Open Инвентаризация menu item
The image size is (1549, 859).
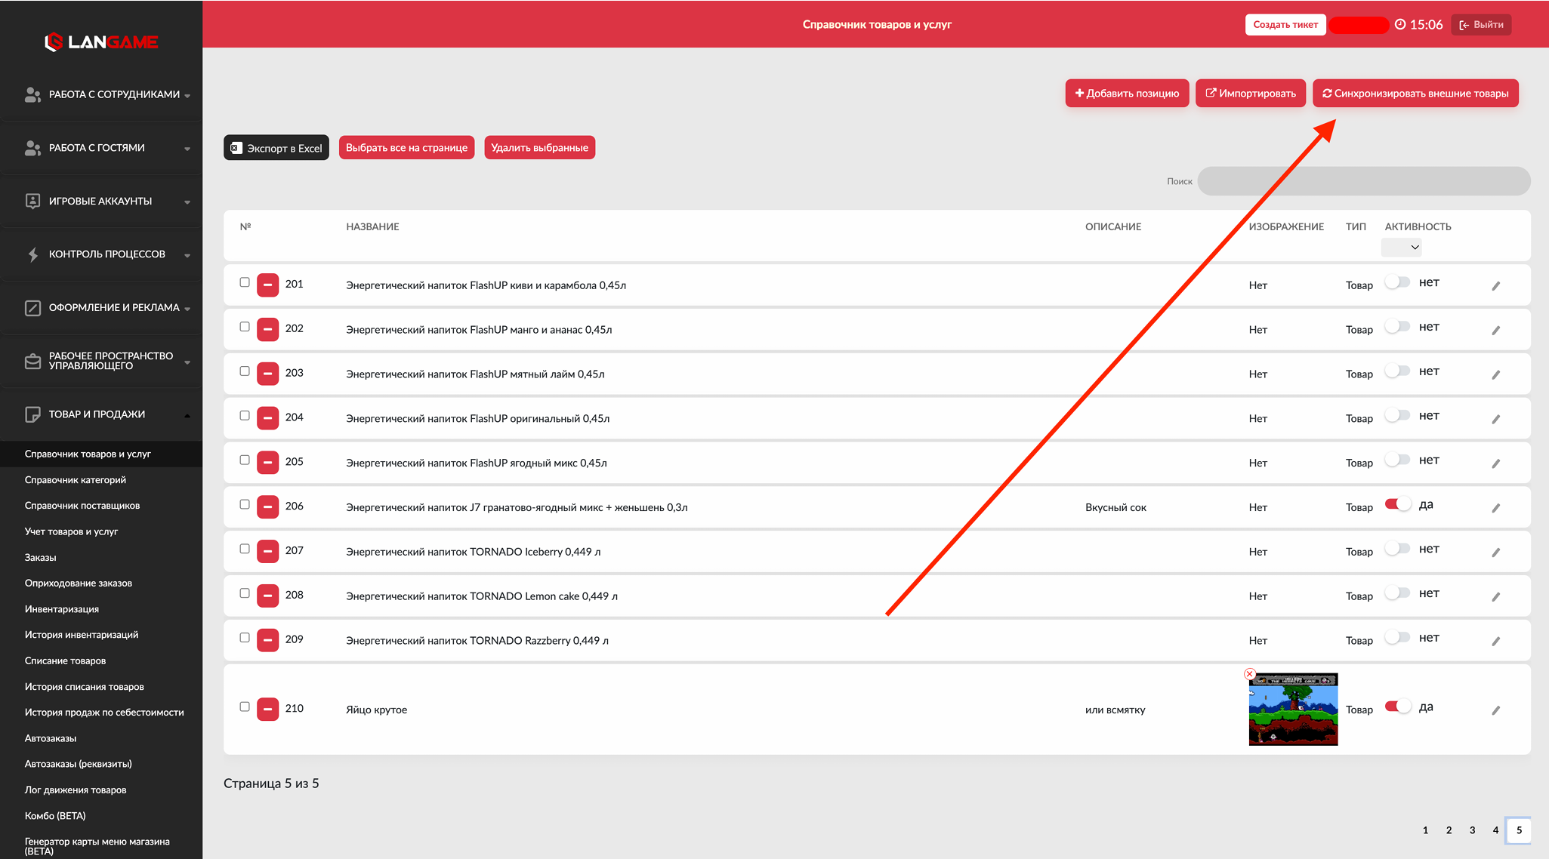pos(62,609)
